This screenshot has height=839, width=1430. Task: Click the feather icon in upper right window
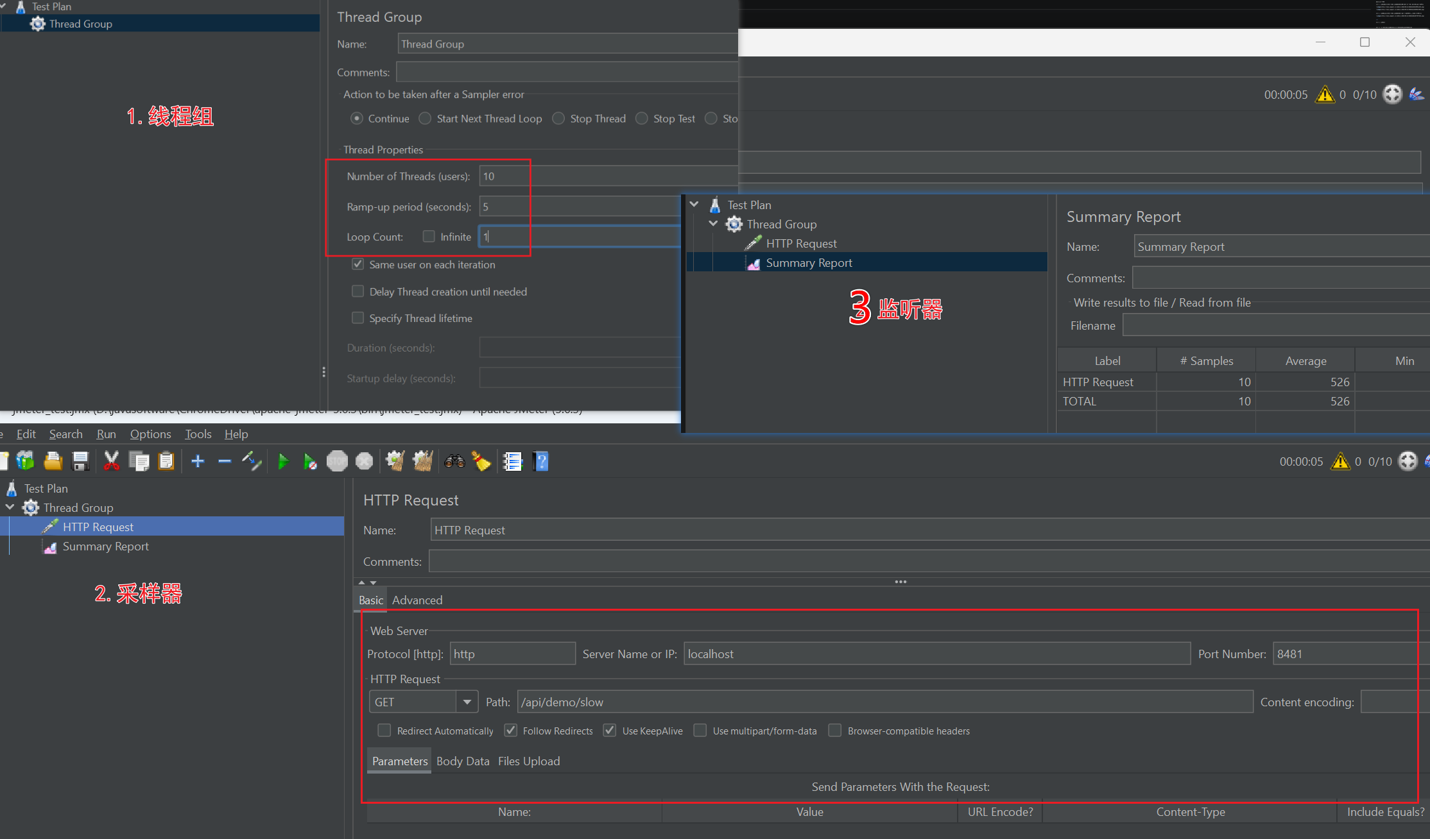(x=1417, y=94)
